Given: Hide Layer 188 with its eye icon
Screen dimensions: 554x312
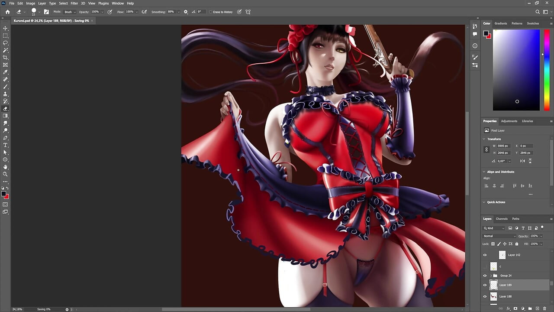Looking at the screenshot, I should tap(485, 296).
